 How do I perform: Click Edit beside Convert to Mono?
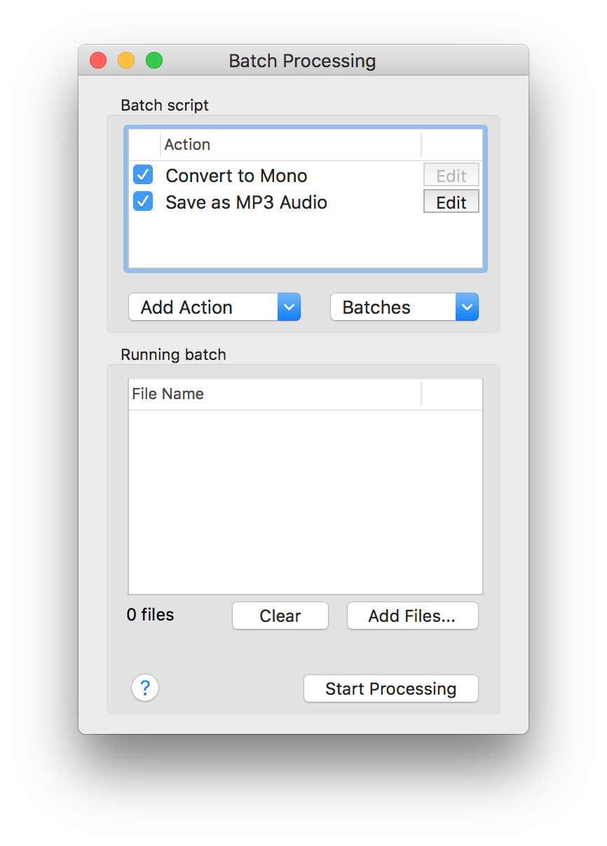tap(451, 175)
